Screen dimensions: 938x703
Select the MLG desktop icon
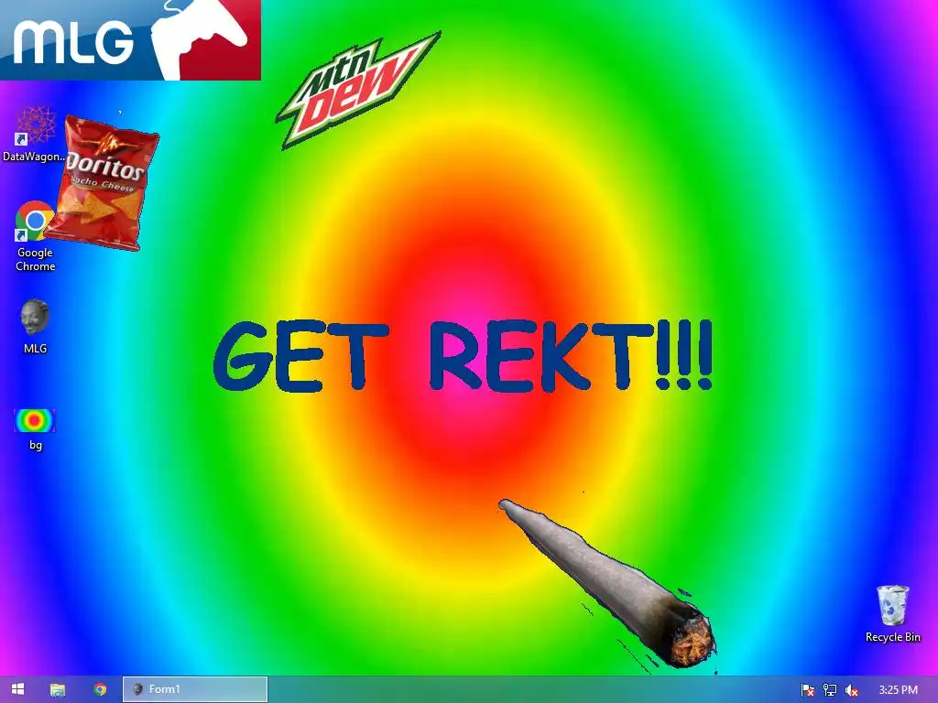point(35,327)
